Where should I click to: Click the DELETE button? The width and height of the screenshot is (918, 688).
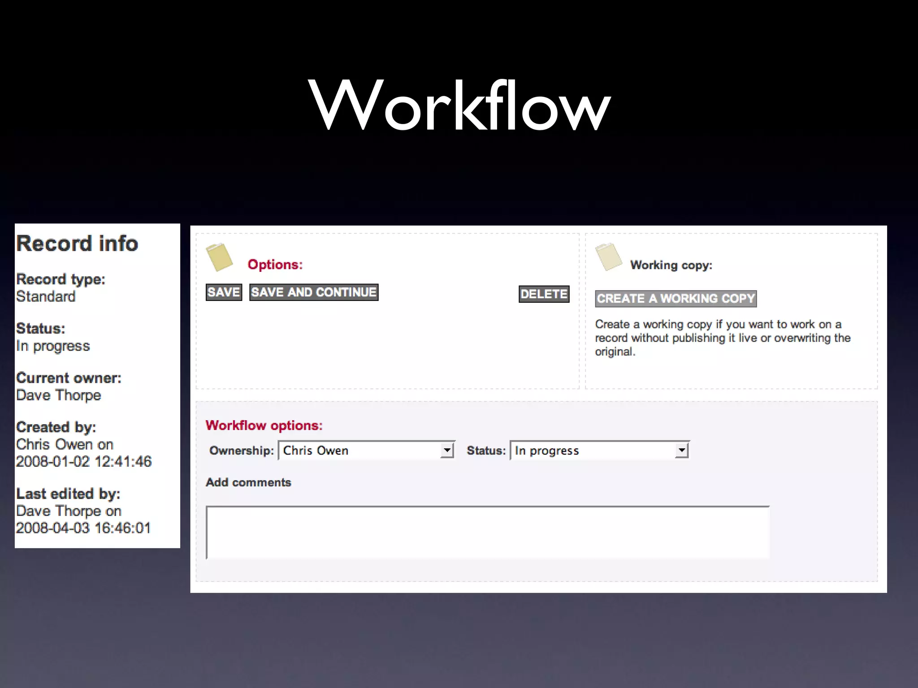coord(544,294)
